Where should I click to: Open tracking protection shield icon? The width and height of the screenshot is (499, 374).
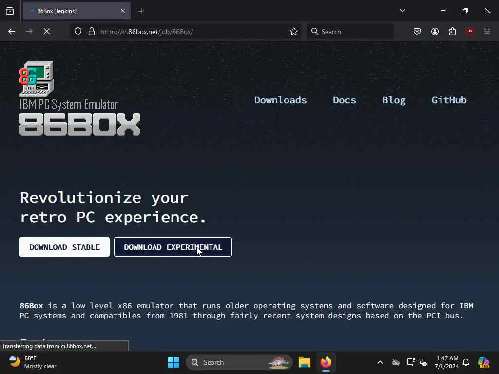point(78,32)
